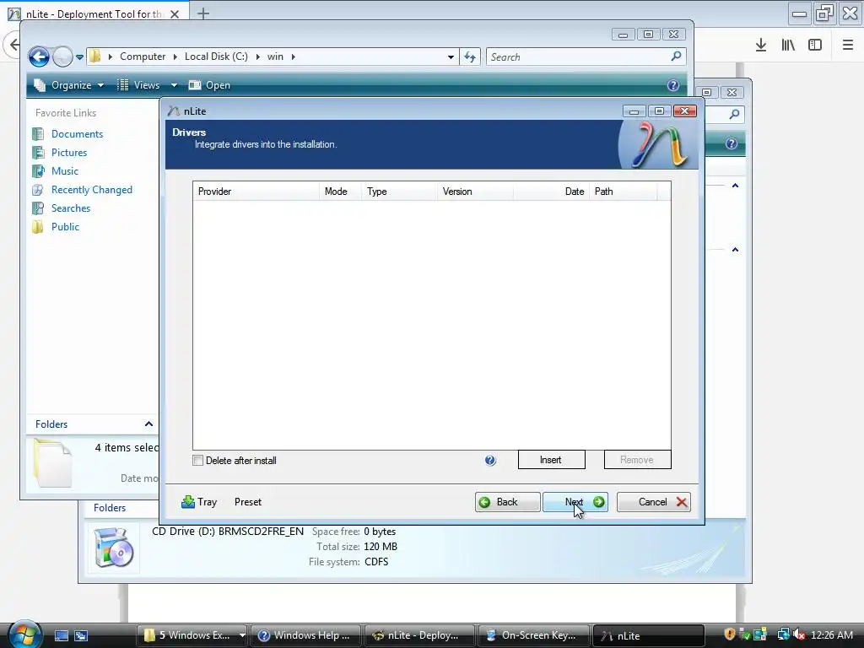Open Recently Changed favorite link

[x=91, y=190]
